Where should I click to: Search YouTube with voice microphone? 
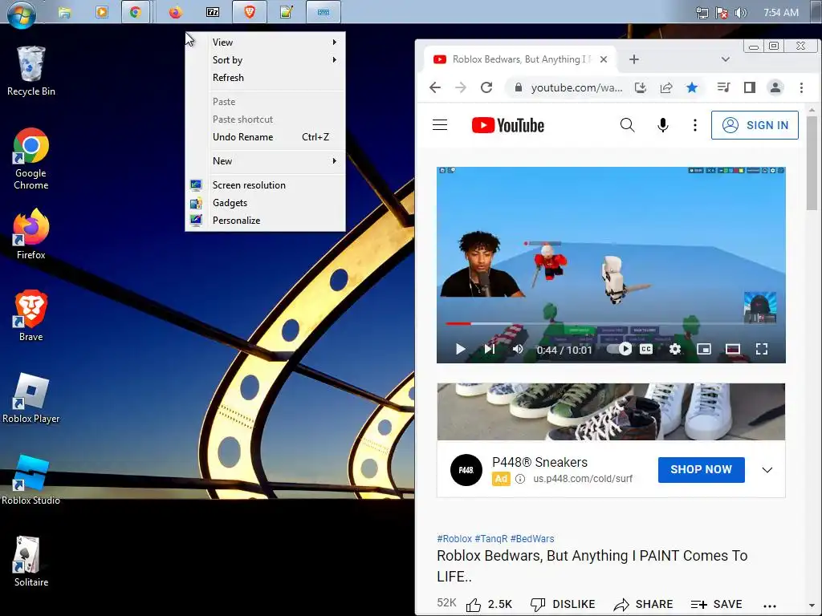click(662, 125)
